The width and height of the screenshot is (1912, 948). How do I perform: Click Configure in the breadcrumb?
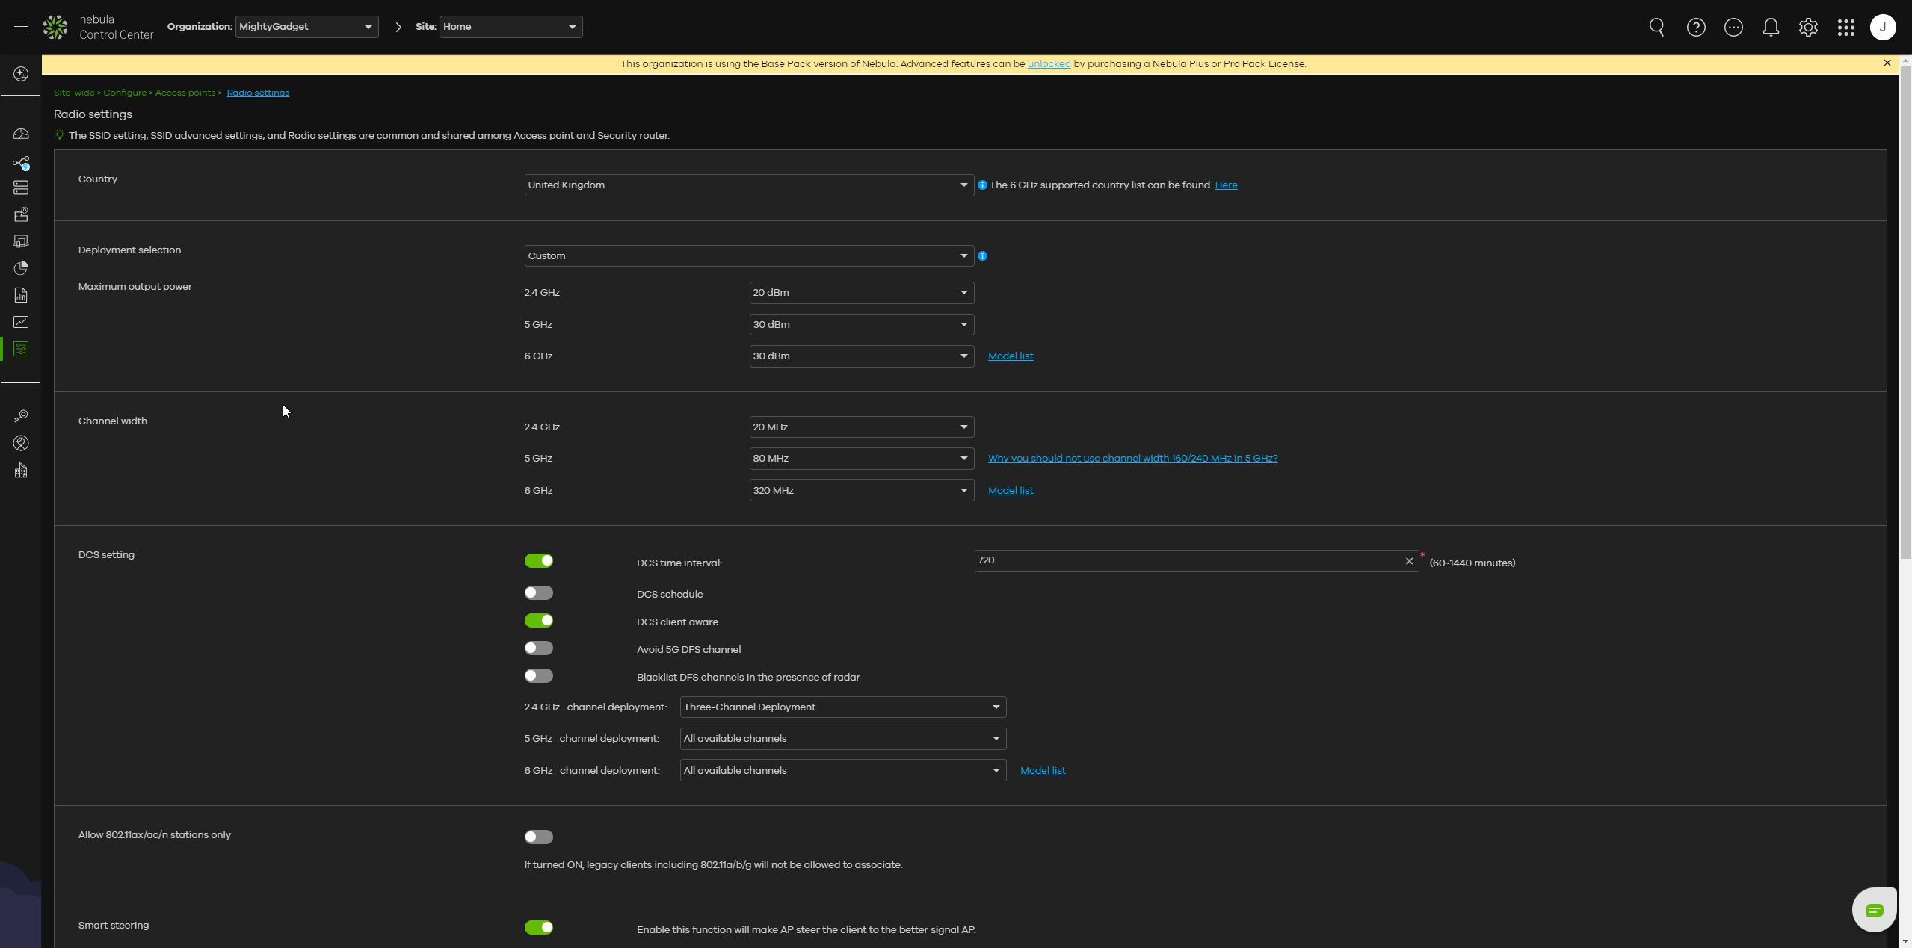coord(125,93)
